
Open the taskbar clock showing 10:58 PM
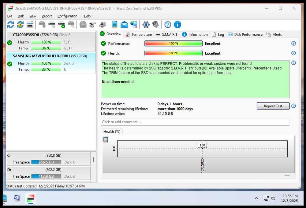(x=290, y=198)
